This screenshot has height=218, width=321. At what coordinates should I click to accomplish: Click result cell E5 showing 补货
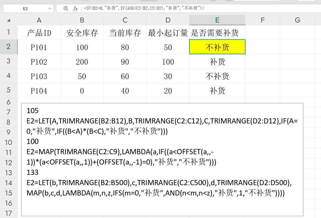[217, 91]
